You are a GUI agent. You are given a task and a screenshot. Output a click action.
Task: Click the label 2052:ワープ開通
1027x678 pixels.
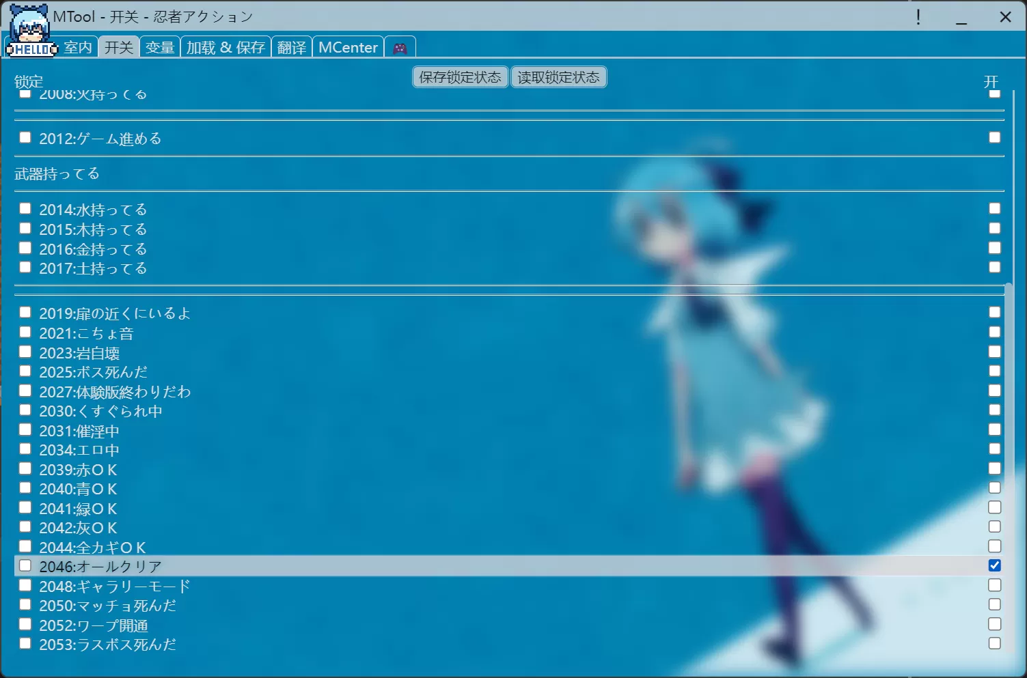pos(94,625)
